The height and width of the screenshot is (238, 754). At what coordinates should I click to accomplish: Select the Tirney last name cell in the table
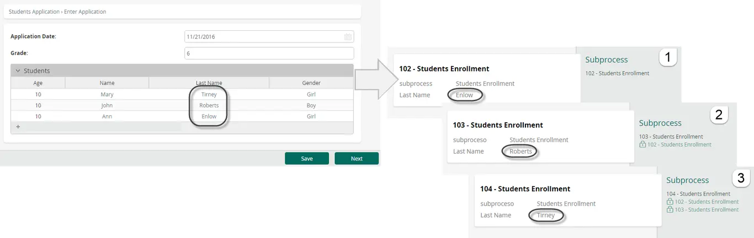click(209, 94)
